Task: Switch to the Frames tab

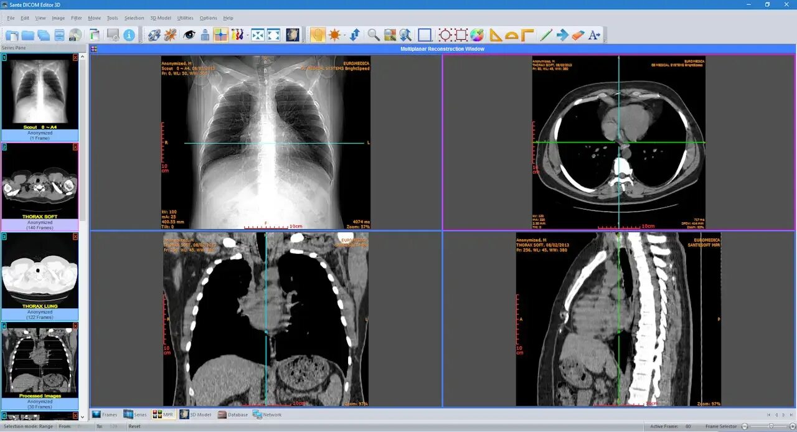Action: click(x=105, y=415)
